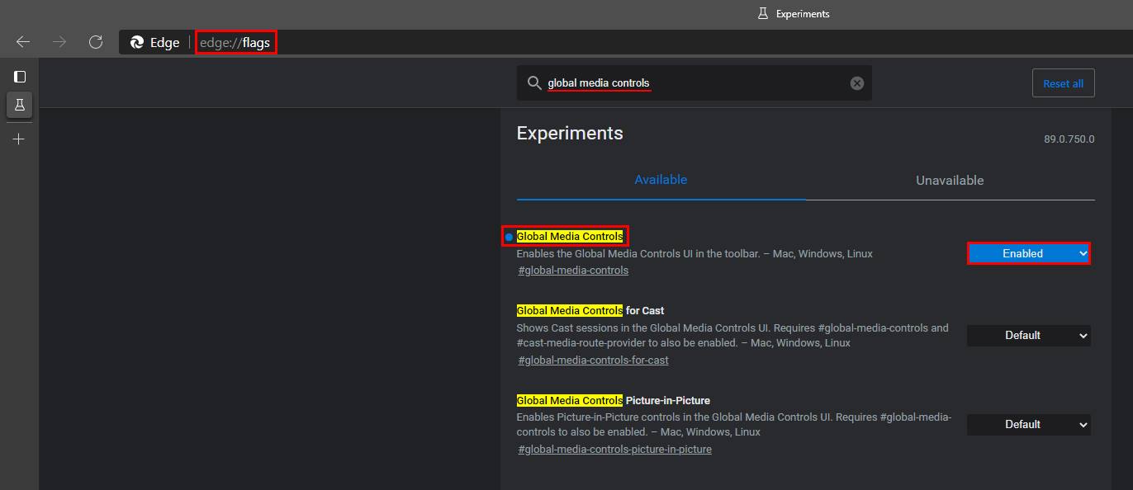Open the #global-media-controls-picture-in-picture link
1133x490 pixels.
(614, 450)
